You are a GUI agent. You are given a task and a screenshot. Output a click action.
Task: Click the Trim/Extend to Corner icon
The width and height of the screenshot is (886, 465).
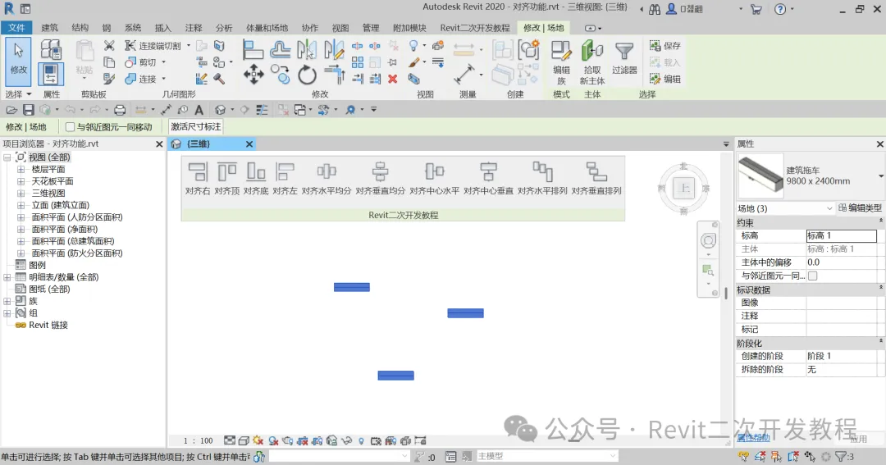(334, 75)
